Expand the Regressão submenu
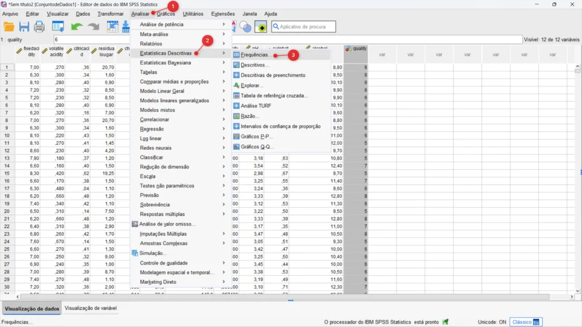Image resolution: width=582 pixels, height=327 pixels. (x=152, y=129)
